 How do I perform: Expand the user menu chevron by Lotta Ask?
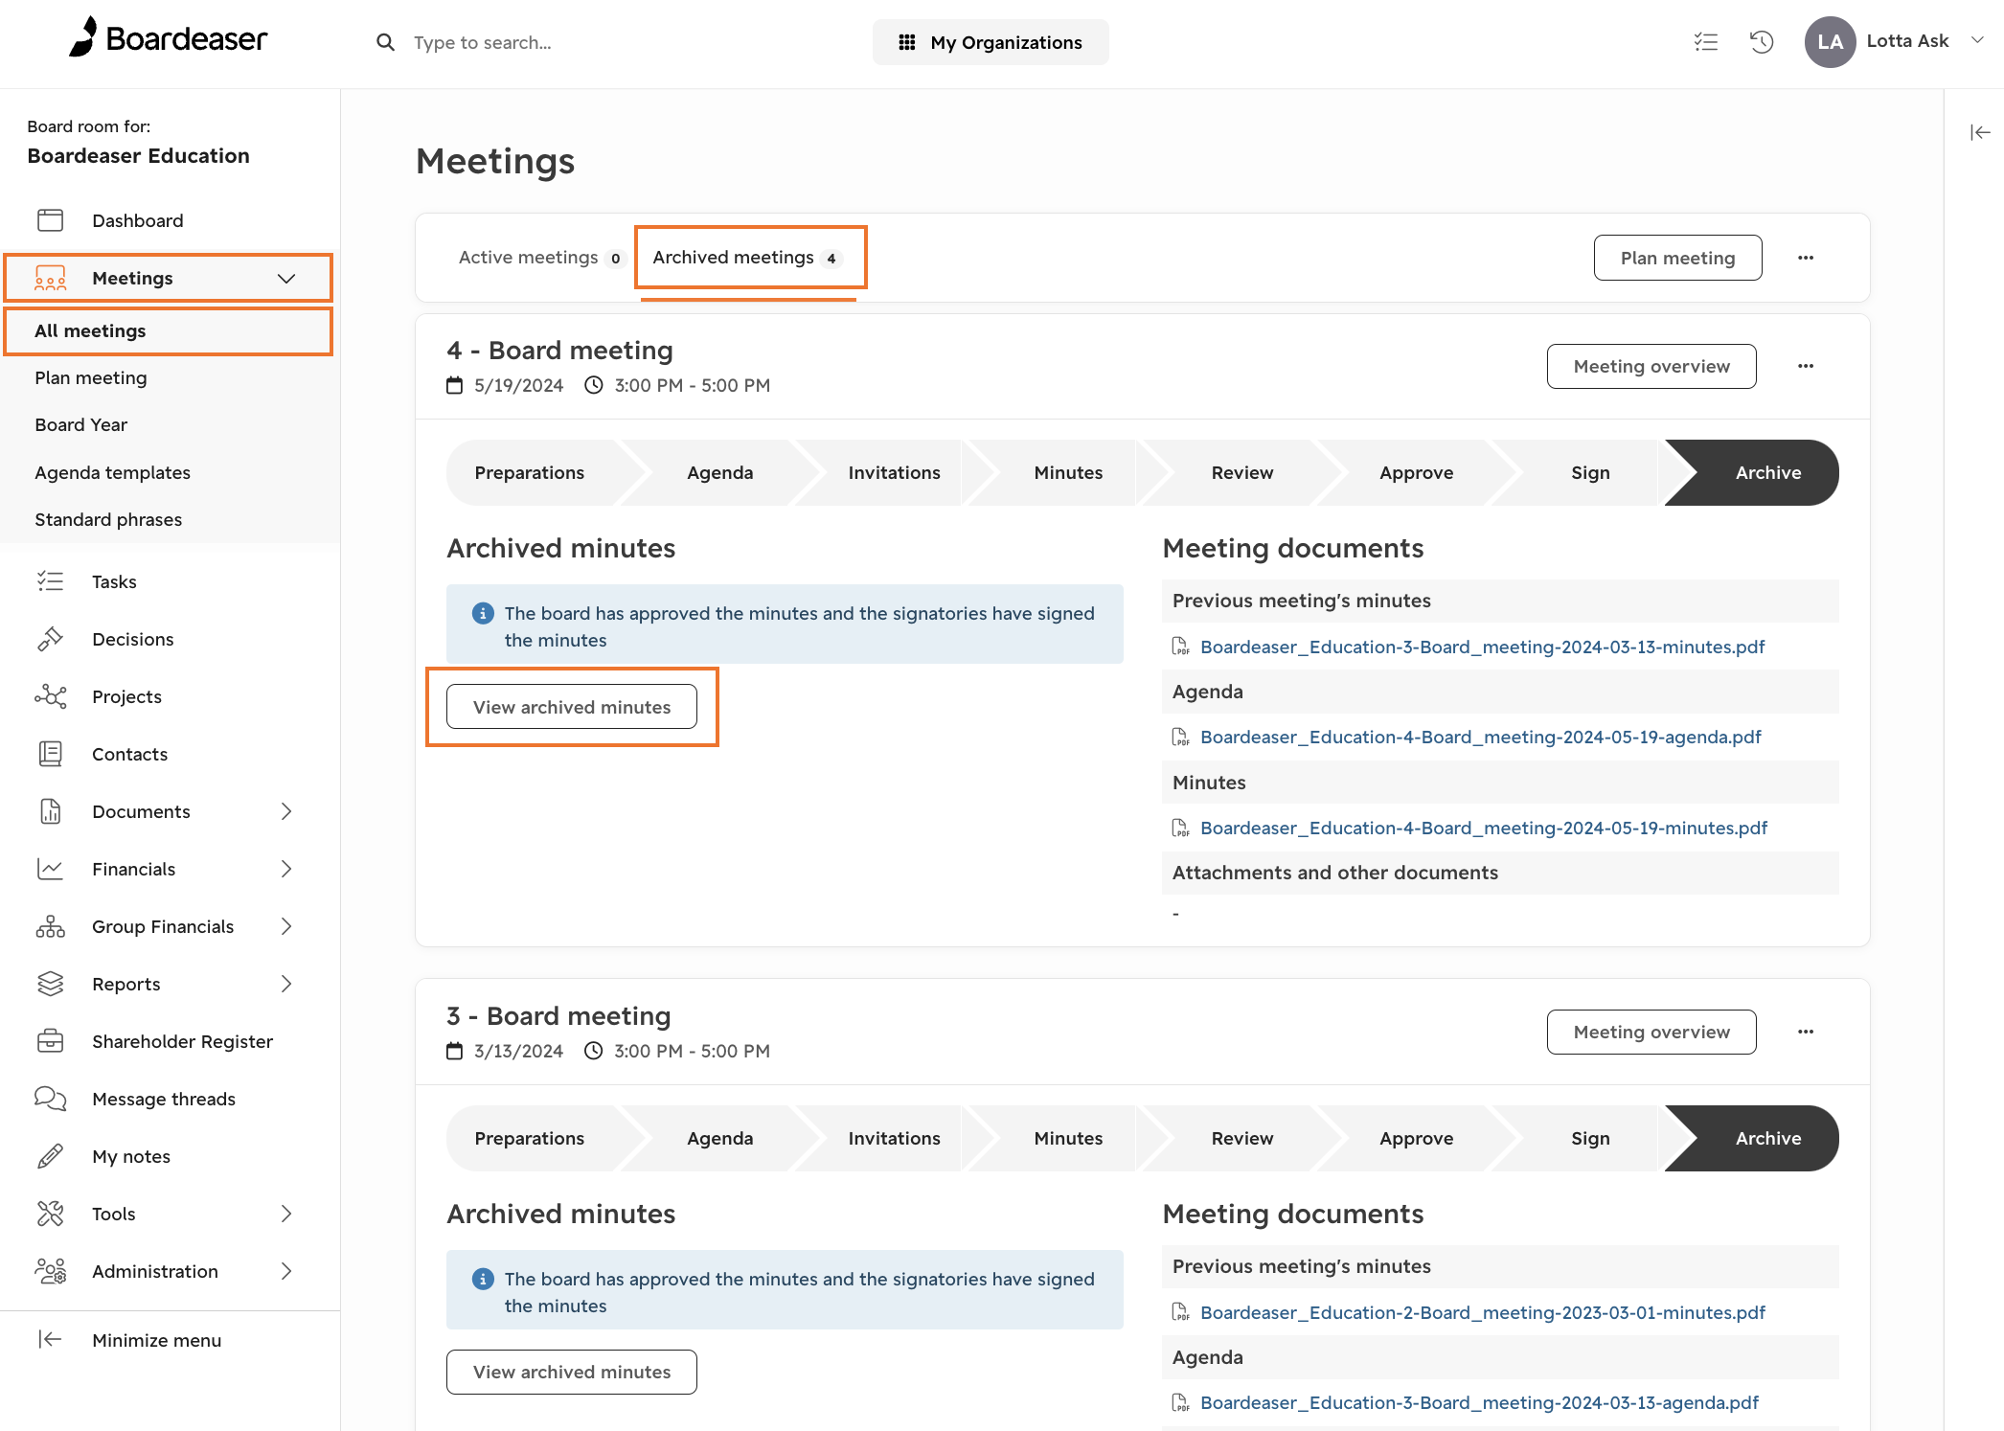tap(1976, 41)
